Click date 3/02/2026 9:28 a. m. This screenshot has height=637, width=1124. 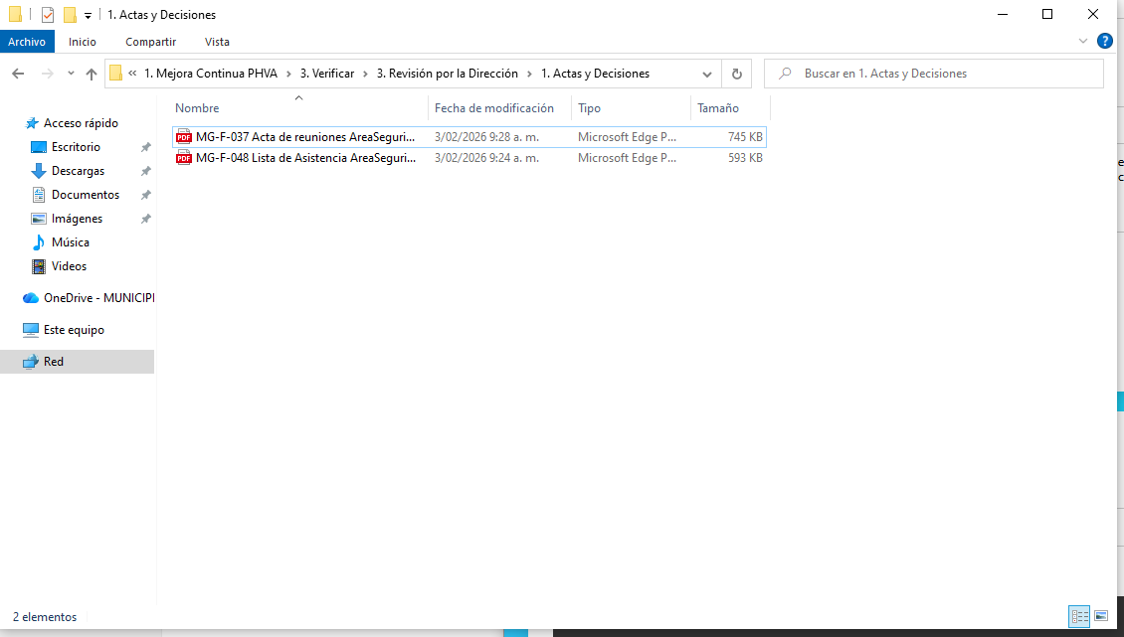pos(486,137)
